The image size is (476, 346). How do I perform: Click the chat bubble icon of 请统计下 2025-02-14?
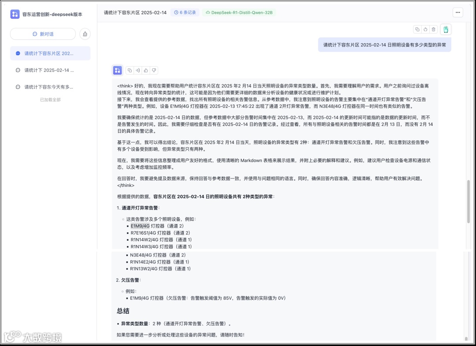click(18, 70)
